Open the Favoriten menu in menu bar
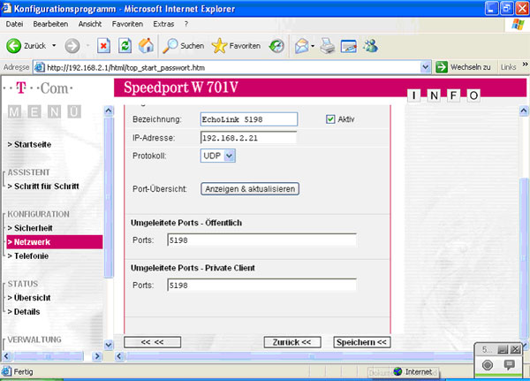This screenshot has height=381, width=530. point(125,23)
